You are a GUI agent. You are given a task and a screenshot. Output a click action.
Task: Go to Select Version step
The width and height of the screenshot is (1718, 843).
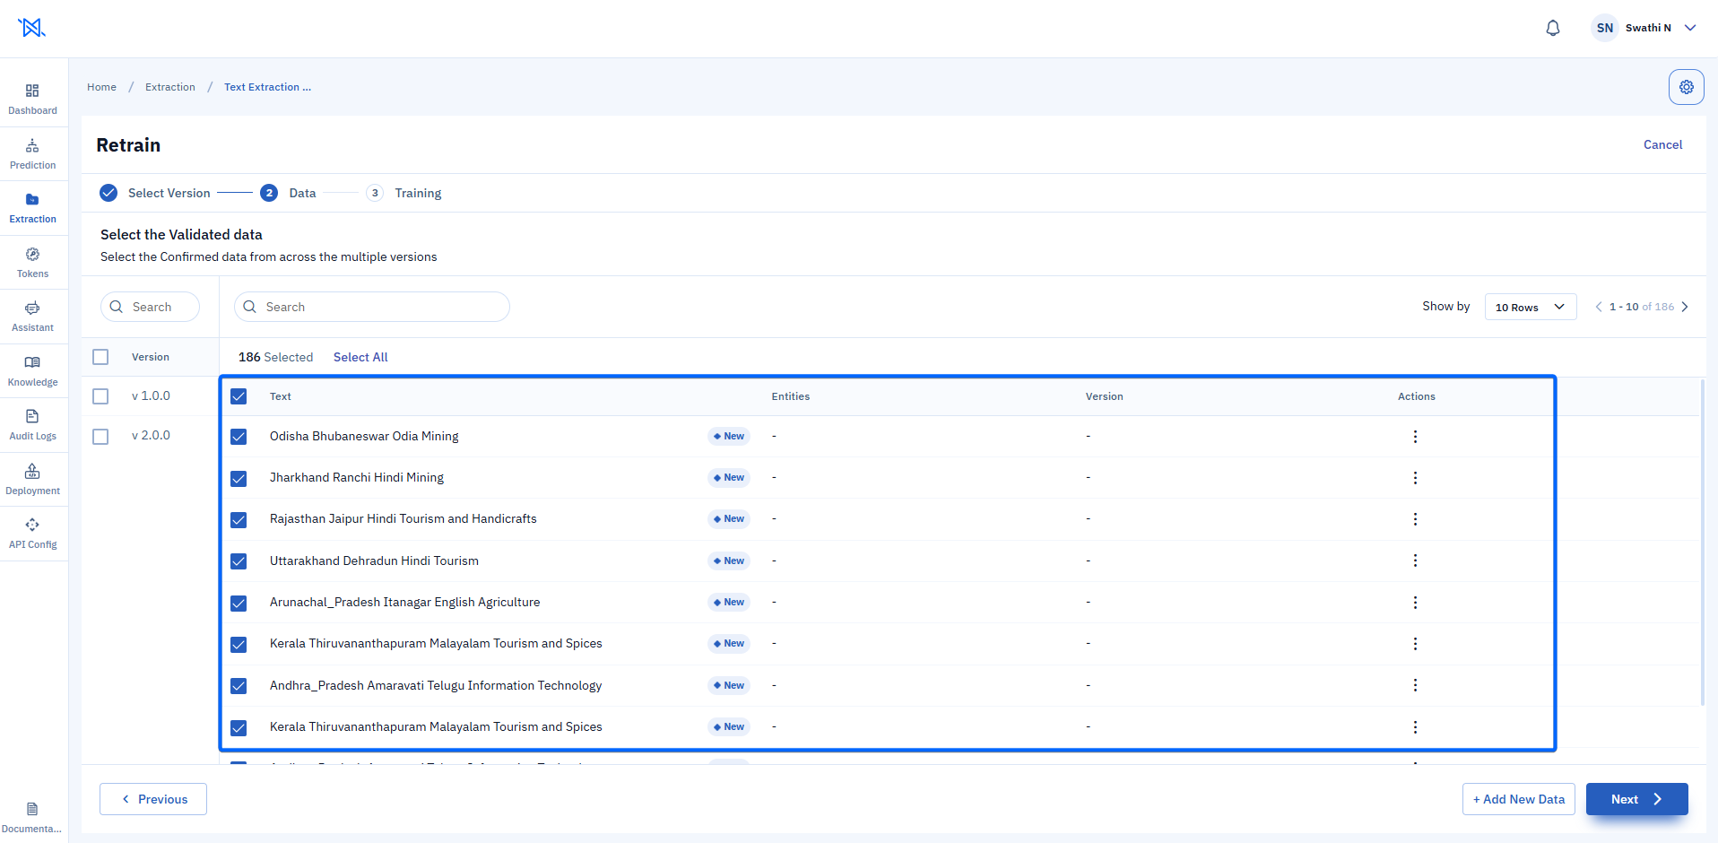click(x=155, y=193)
